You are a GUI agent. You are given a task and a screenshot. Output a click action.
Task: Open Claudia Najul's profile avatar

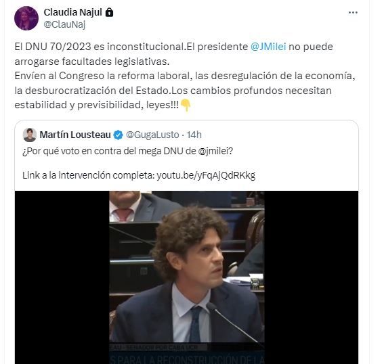tap(26, 18)
